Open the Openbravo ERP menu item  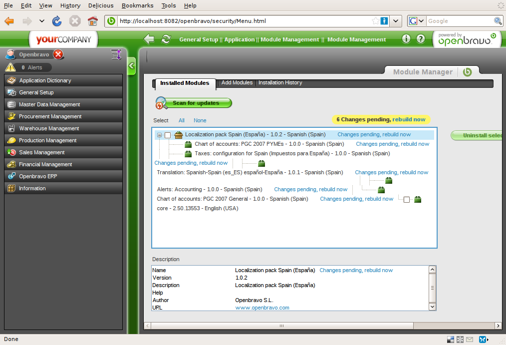tap(63, 176)
